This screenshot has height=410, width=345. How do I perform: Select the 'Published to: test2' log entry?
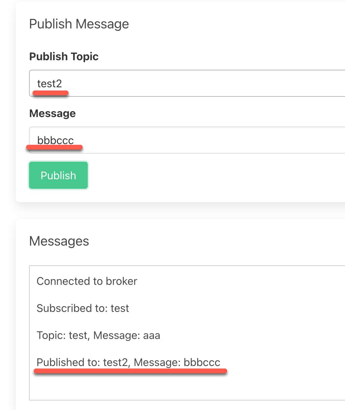pos(128,362)
